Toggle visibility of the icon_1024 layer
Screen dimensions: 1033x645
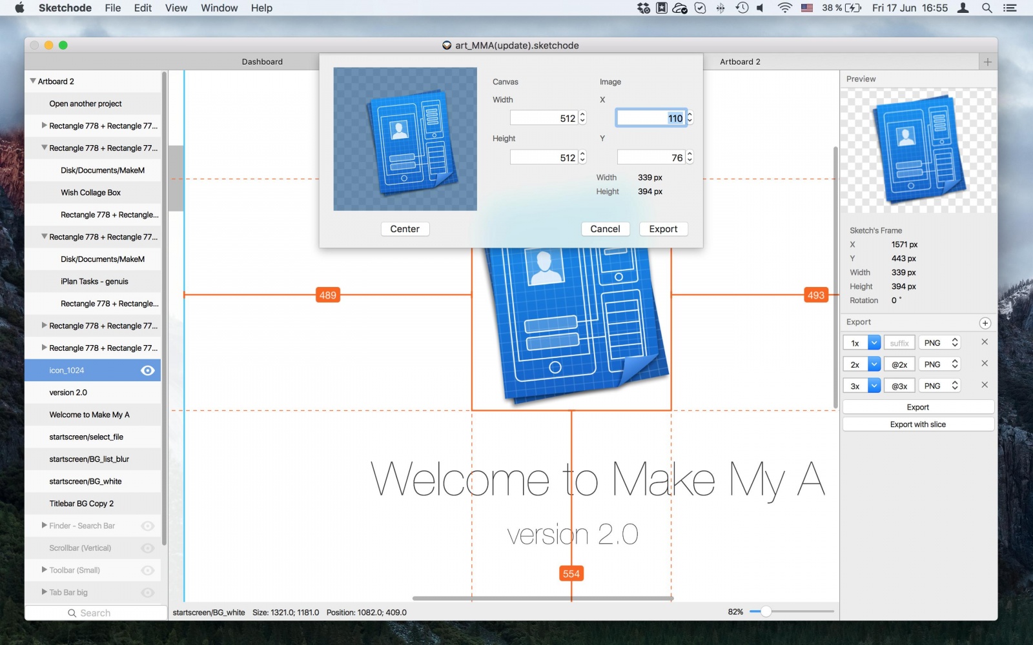point(147,370)
